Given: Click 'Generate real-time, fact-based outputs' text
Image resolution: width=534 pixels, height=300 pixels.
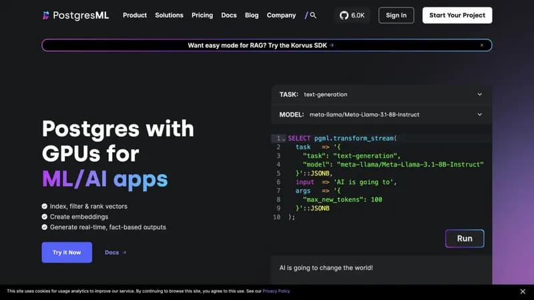Looking at the screenshot, I should click(x=108, y=227).
